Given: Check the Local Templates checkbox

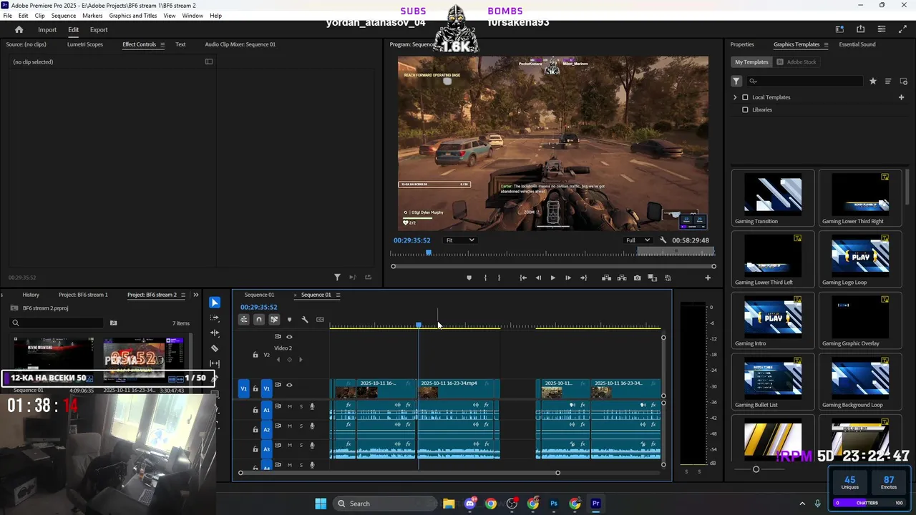Looking at the screenshot, I should click(745, 97).
